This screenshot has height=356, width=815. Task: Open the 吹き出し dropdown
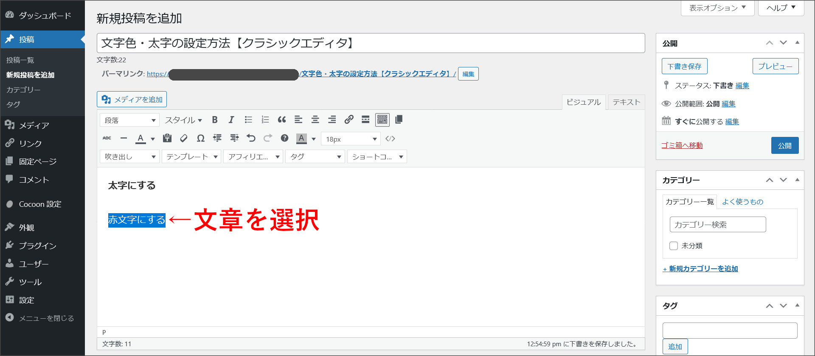pyautogui.click(x=129, y=157)
